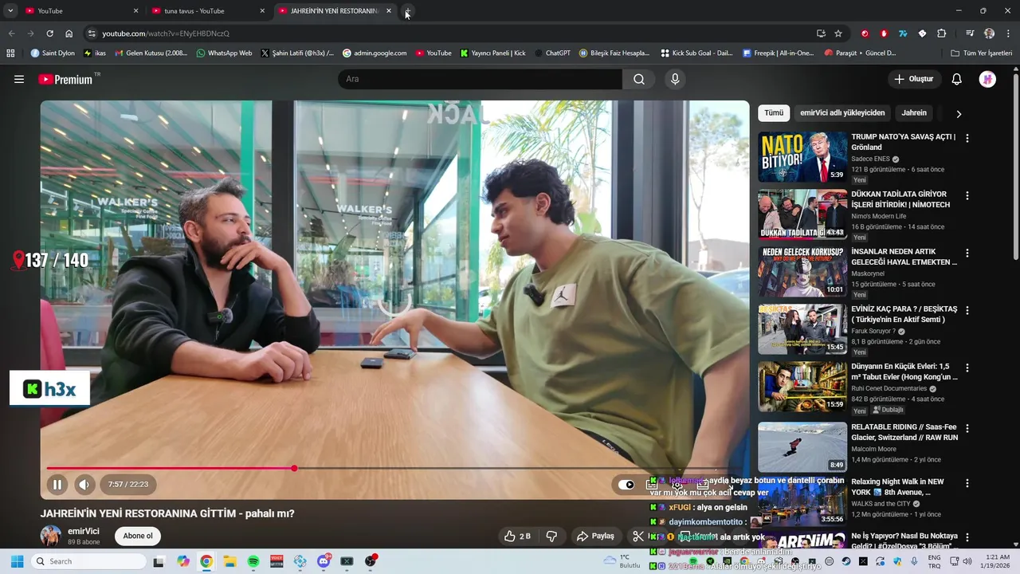Image resolution: width=1020 pixels, height=574 pixels.
Task: Open File Explorer from the taskbar
Action: pos(229,561)
